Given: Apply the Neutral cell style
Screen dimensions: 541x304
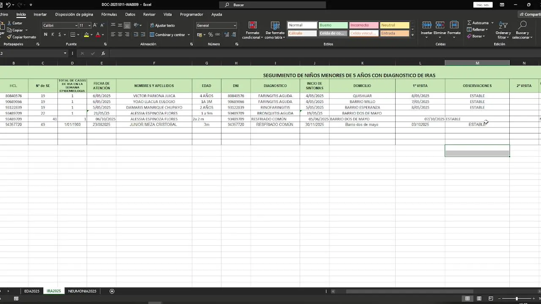Looking at the screenshot, I should coord(394,25).
